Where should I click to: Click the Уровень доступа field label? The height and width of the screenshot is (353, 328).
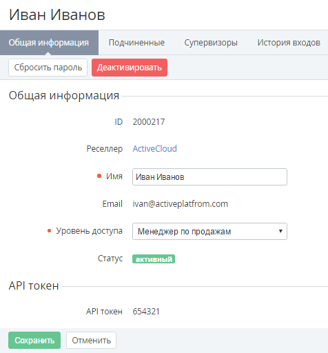click(89, 231)
